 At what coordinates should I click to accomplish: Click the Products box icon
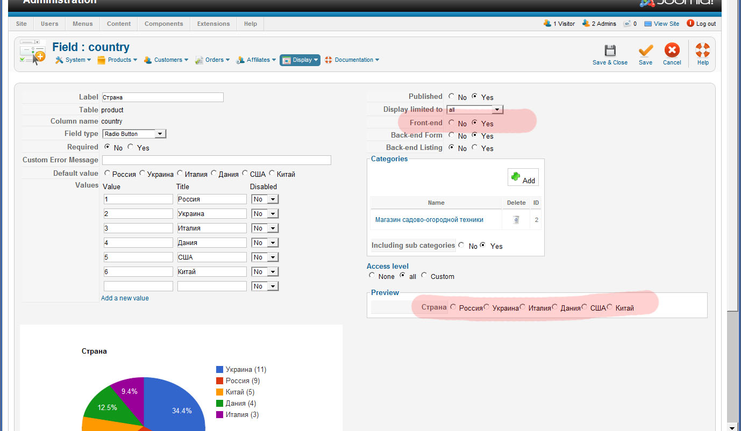click(x=101, y=60)
